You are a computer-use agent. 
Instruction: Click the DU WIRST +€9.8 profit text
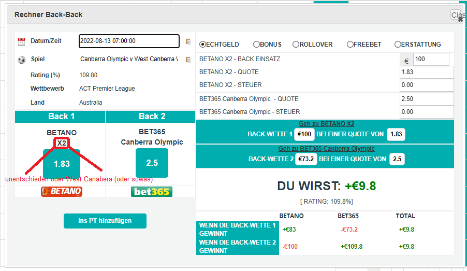pyautogui.click(x=326, y=186)
